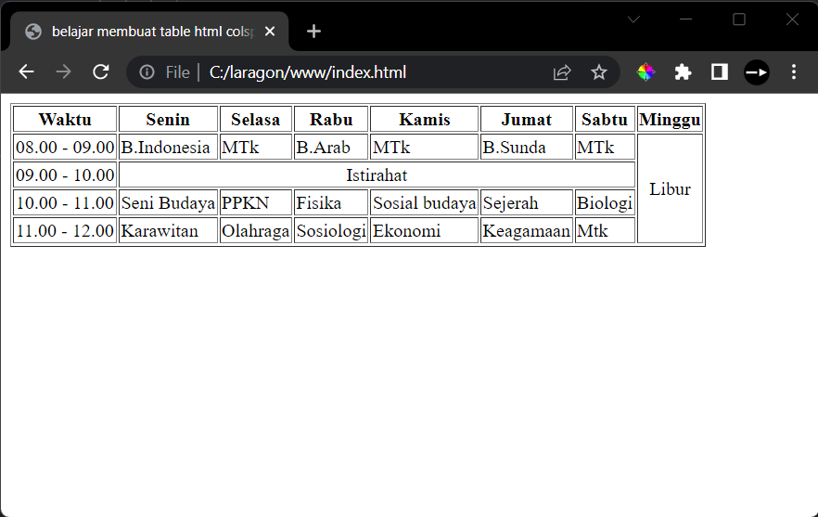
Task: Maximize the browser window
Action: coord(739,19)
